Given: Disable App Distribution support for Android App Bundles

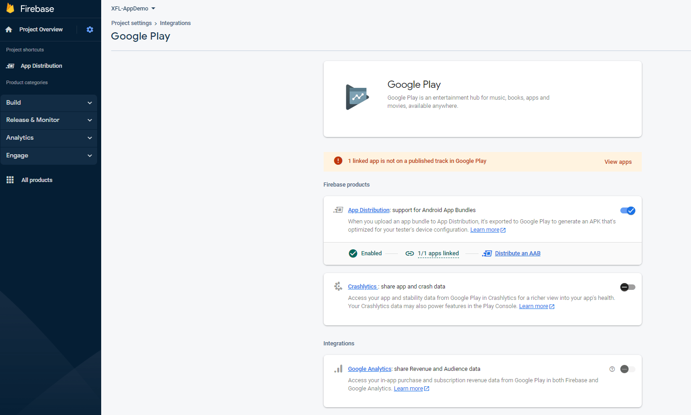Looking at the screenshot, I should [x=628, y=211].
